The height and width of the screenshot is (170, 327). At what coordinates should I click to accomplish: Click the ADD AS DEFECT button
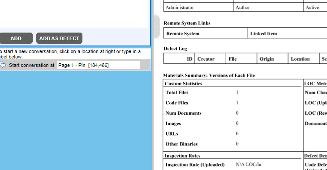(x=59, y=38)
